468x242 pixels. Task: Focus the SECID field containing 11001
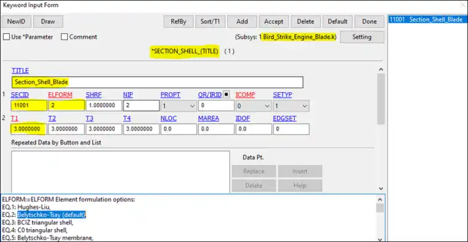[29, 106]
